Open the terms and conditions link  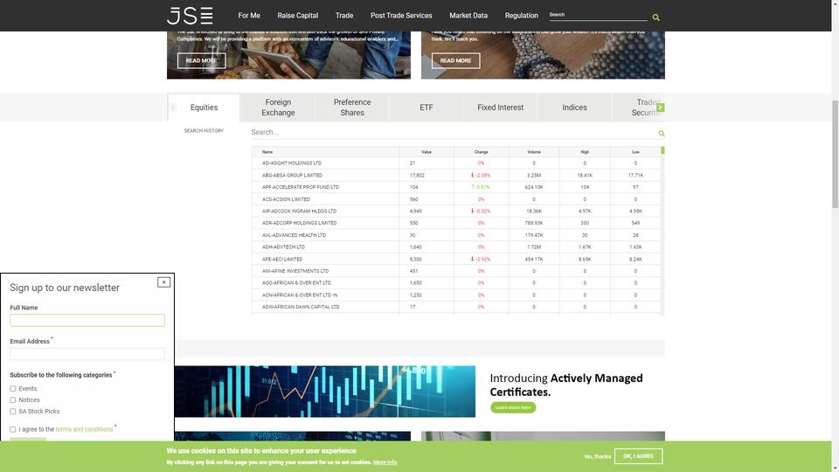84,429
